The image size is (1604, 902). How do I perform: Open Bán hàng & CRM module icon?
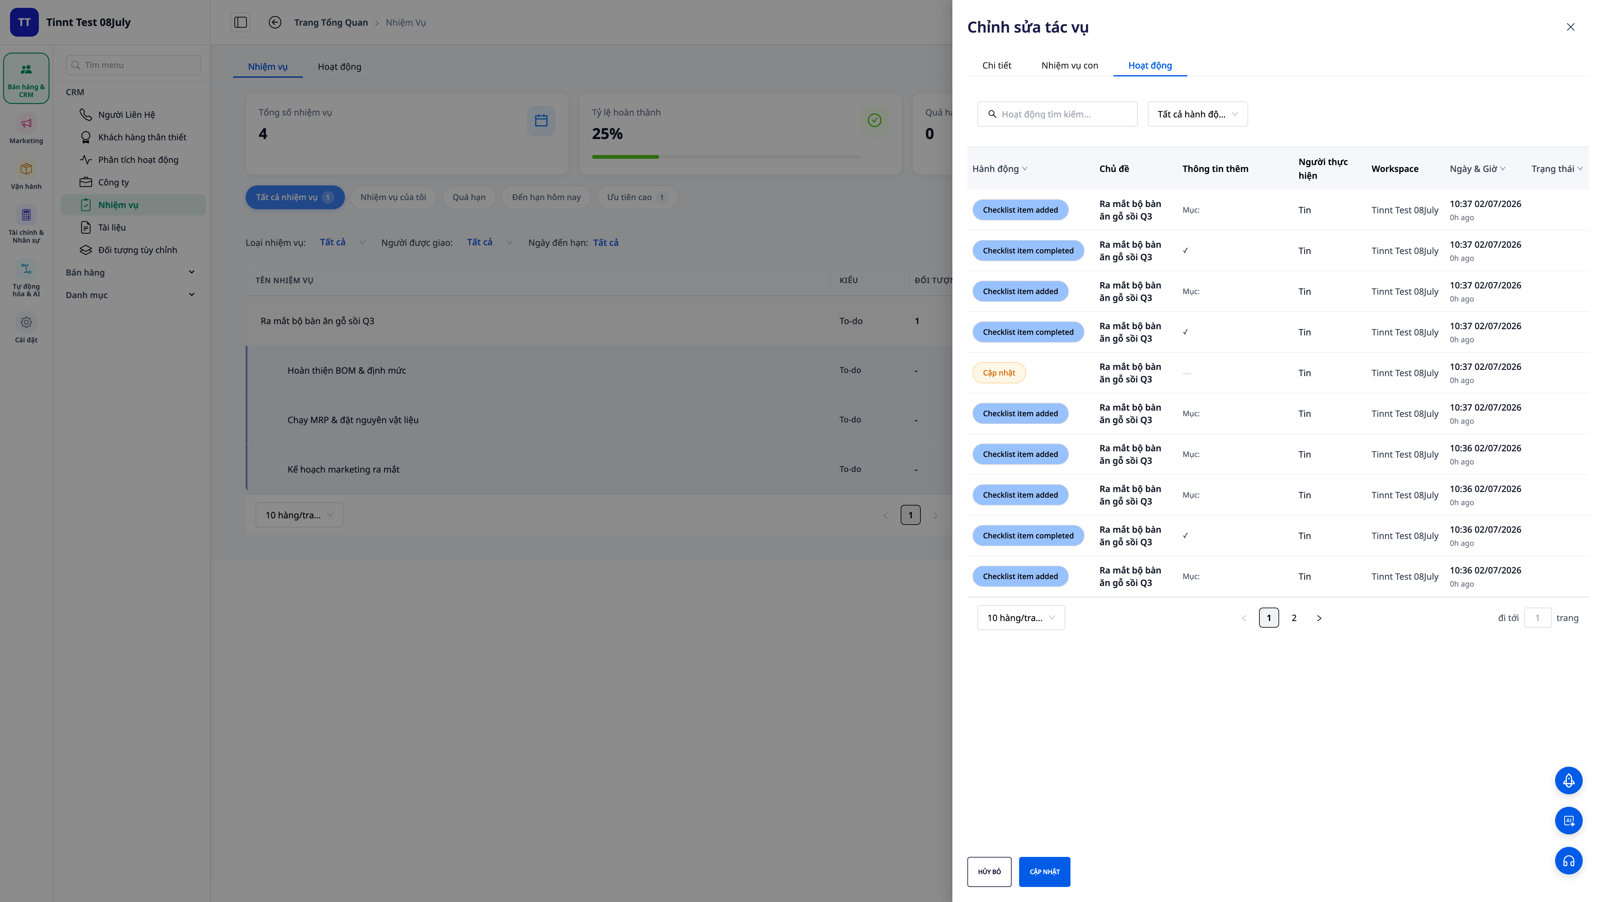[x=26, y=78]
